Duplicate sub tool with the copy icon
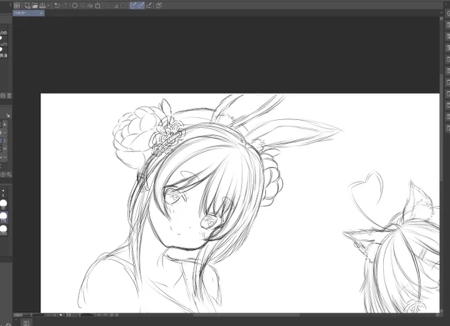Viewport: 450px width, 326px height. point(3,95)
